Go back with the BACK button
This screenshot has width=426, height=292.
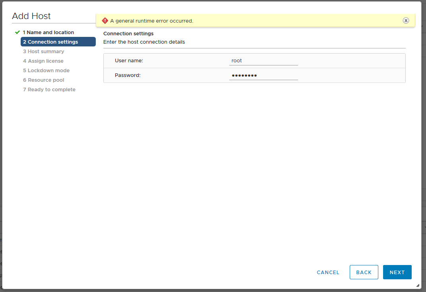[x=364, y=272]
